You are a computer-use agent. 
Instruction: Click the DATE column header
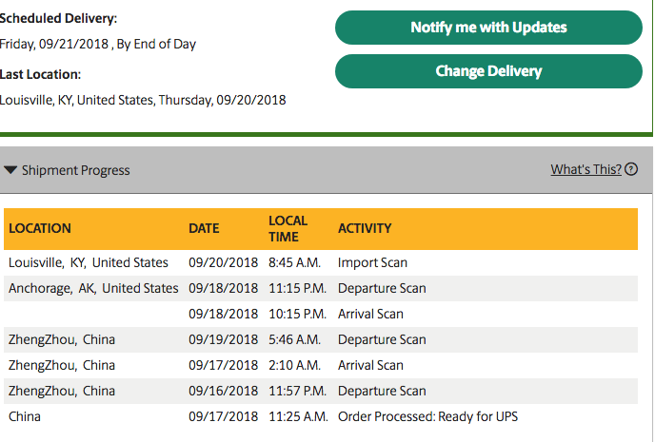(204, 228)
